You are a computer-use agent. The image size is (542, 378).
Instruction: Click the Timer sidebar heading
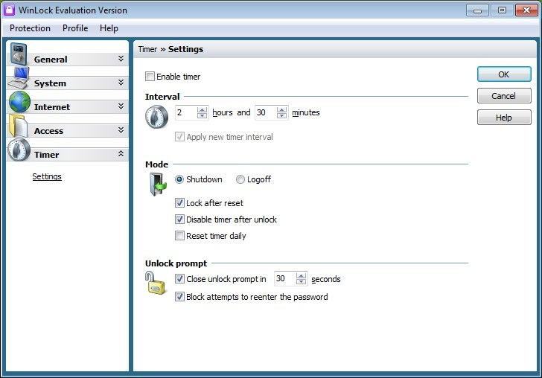[x=47, y=155]
